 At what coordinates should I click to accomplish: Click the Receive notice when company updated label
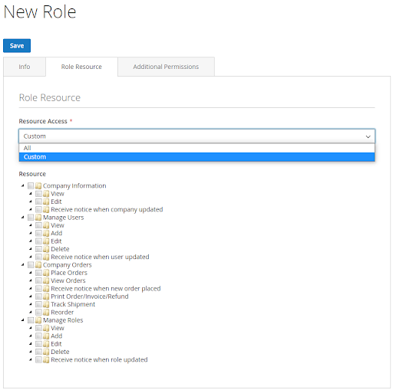(x=107, y=209)
